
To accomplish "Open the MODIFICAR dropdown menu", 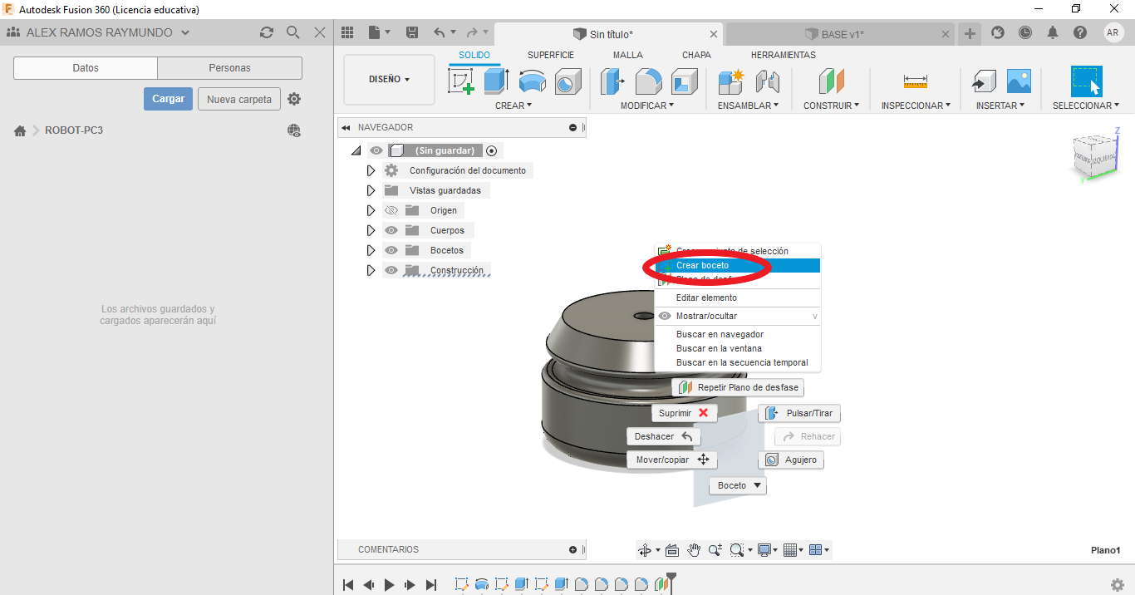I will pyautogui.click(x=647, y=106).
